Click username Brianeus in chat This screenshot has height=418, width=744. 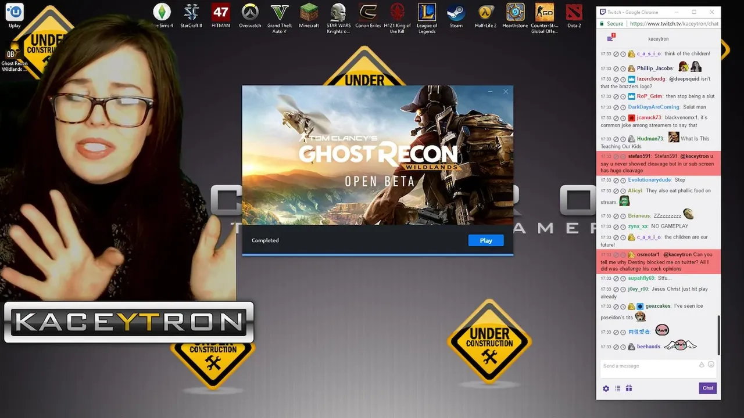coord(639,216)
